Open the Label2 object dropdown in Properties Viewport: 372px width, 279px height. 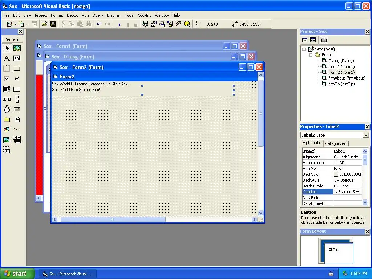coord(366,135)
